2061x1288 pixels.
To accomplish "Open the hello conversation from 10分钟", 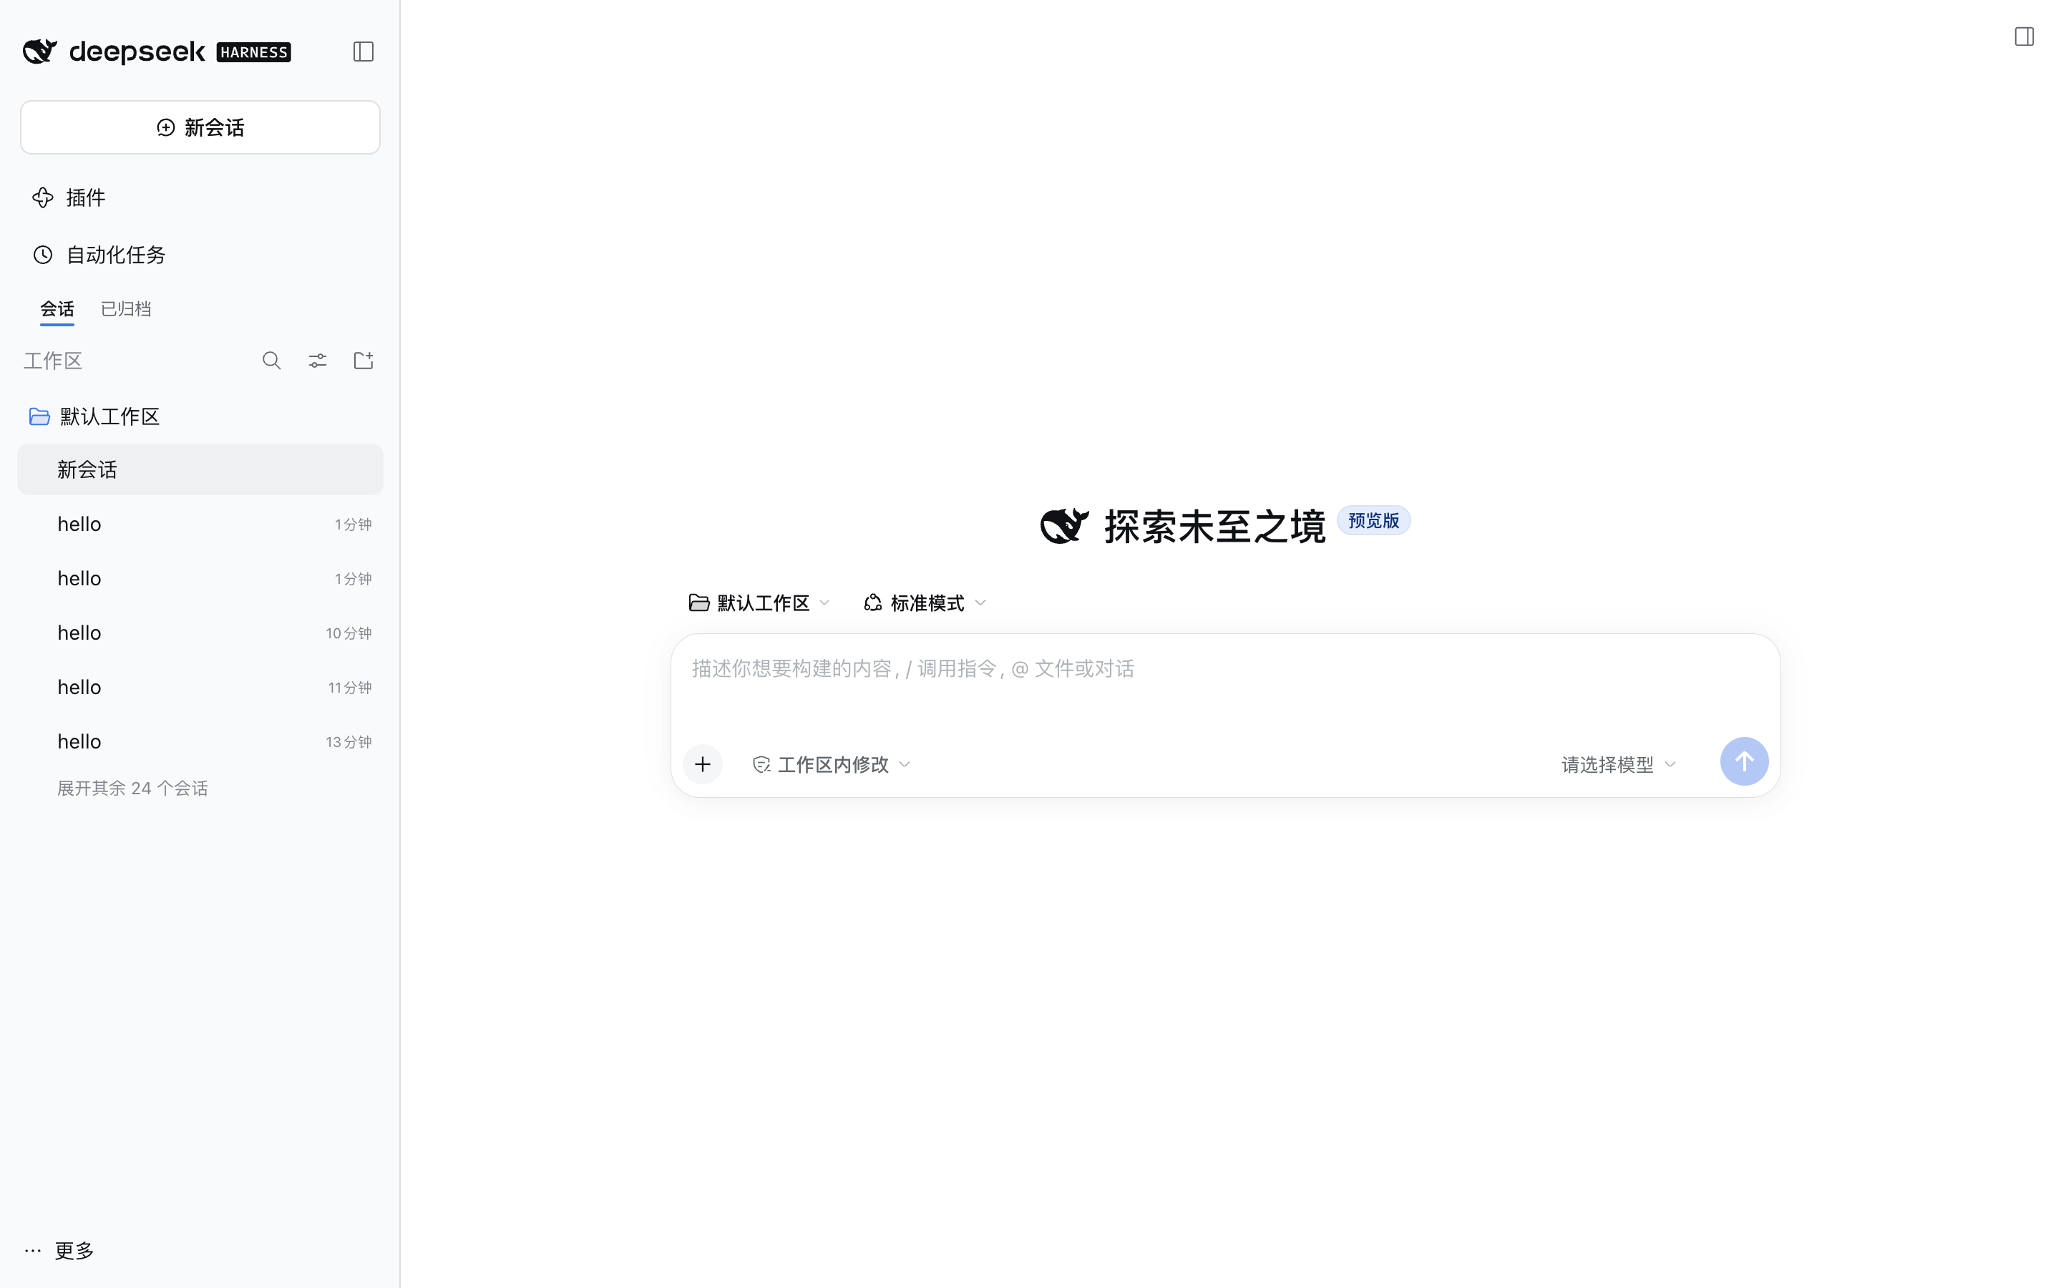I will coord(200,633).
